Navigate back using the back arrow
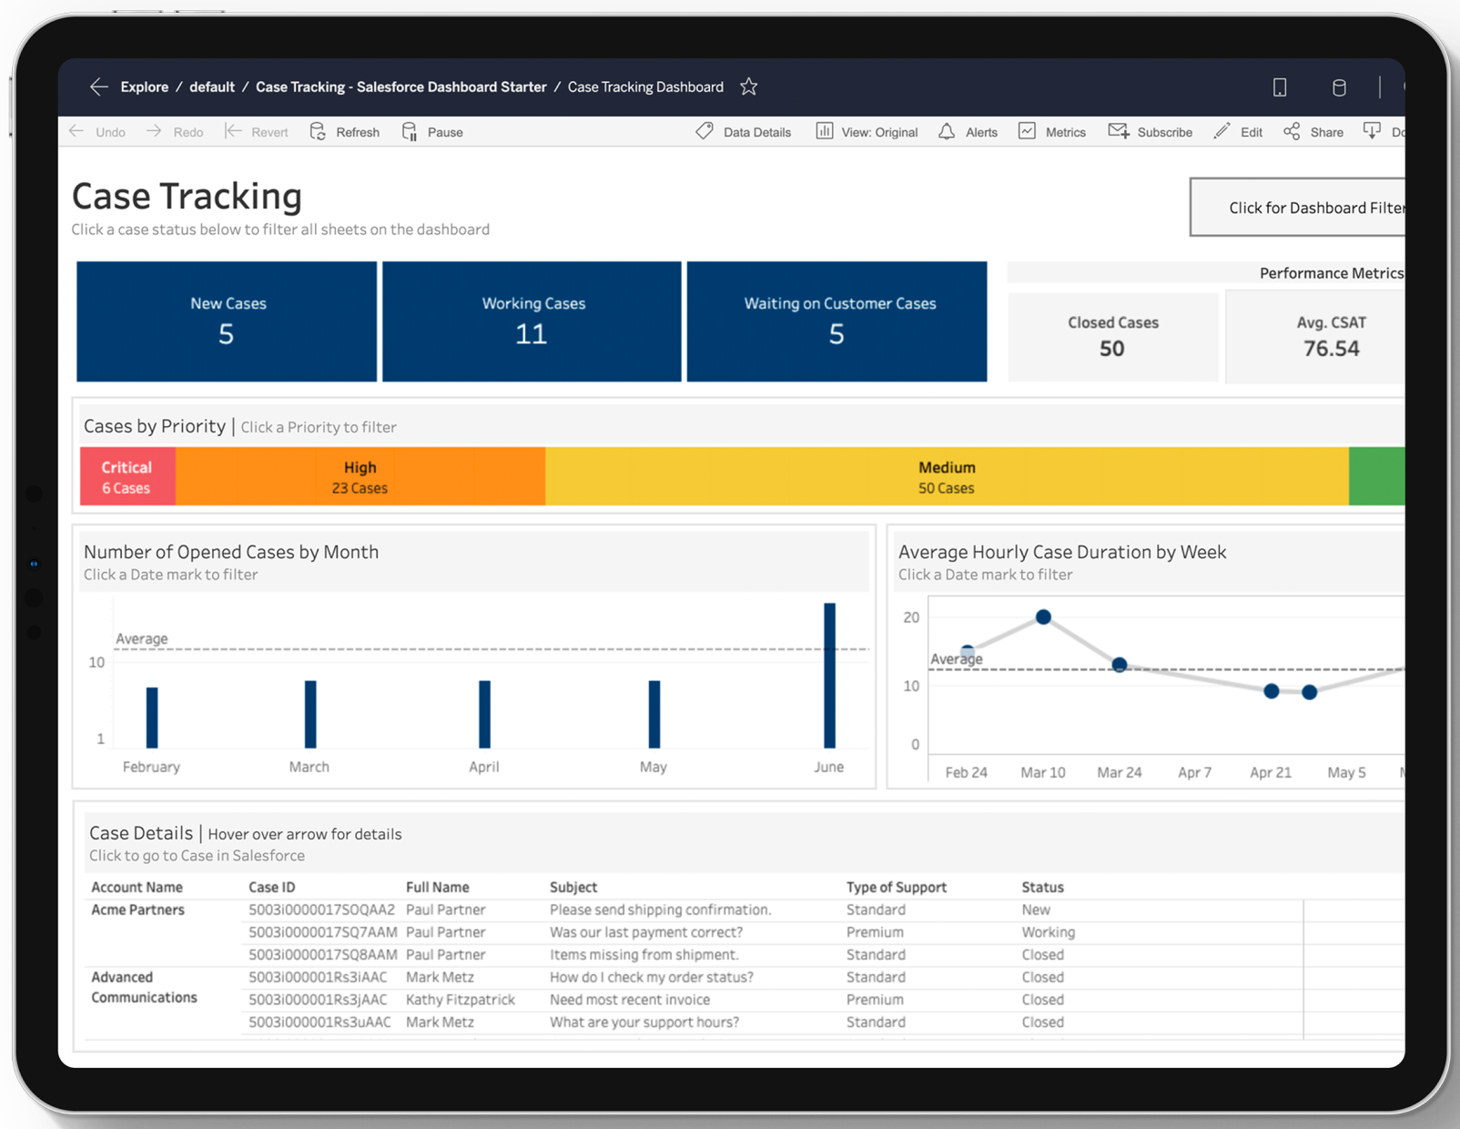1460x1129 pixels. tap(99, 86)
